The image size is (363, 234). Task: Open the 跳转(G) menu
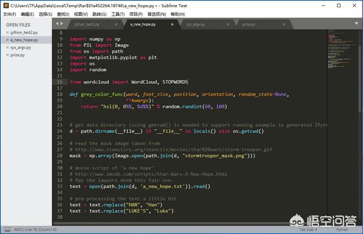coord(99,14)
